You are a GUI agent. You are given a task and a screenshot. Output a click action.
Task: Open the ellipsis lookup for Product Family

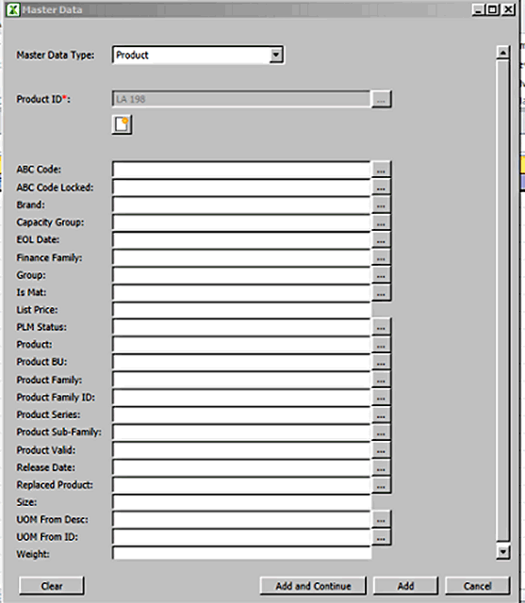click(x=381, y=380)
